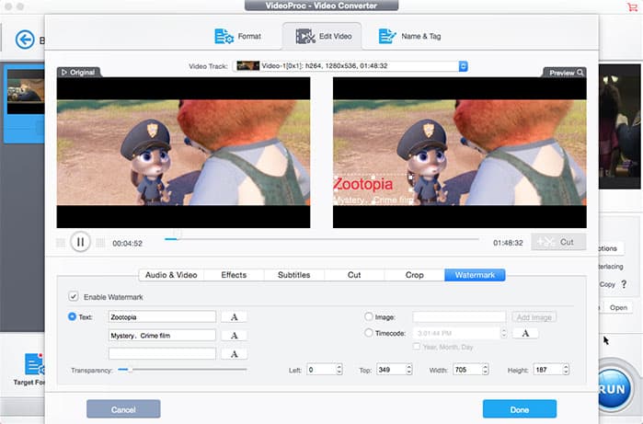Open the Name & Tag tab
This screenshot has width=643, height=424.
click(x=409, y=36)
